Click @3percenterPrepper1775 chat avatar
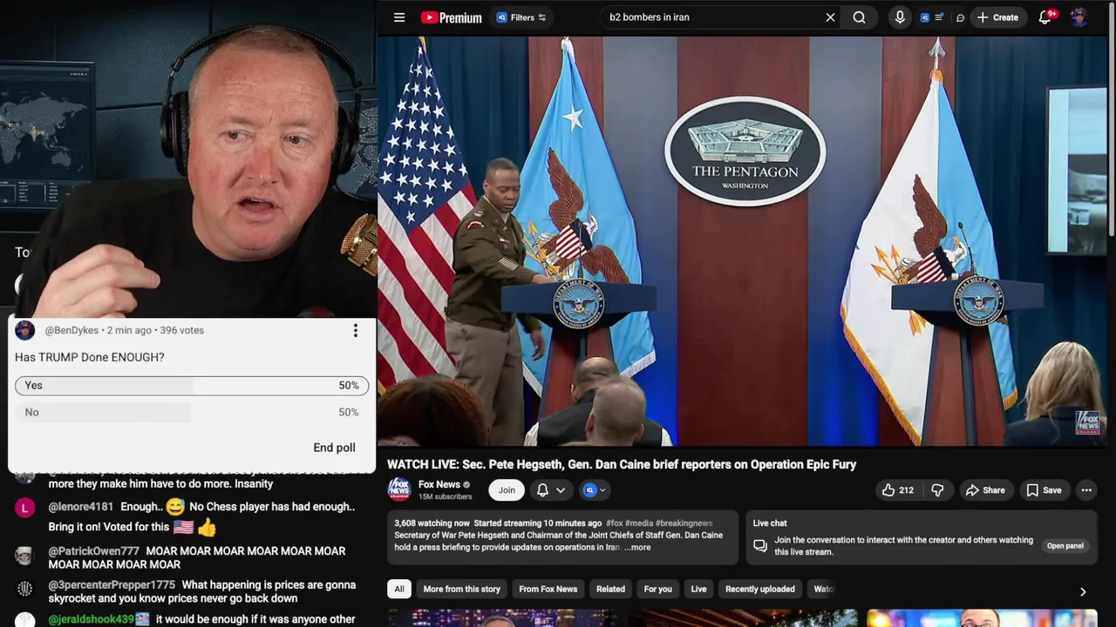 24,590
